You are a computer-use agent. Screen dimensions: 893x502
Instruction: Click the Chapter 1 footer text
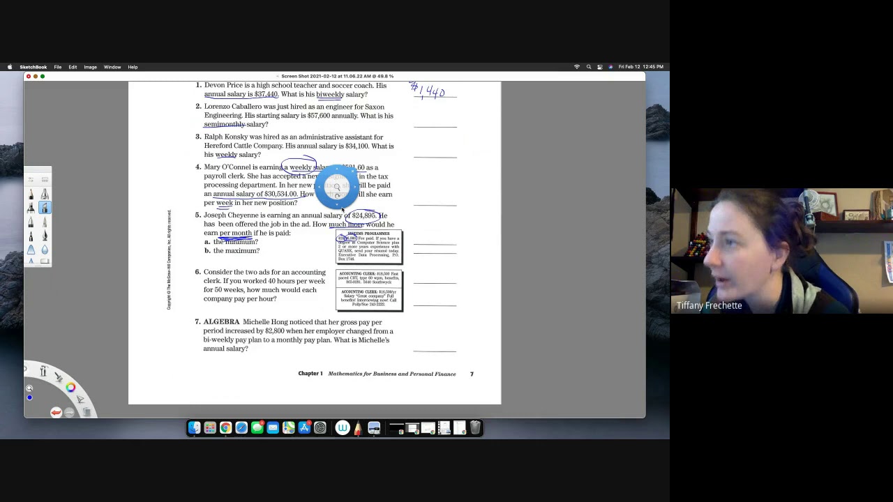coord(310,374)
